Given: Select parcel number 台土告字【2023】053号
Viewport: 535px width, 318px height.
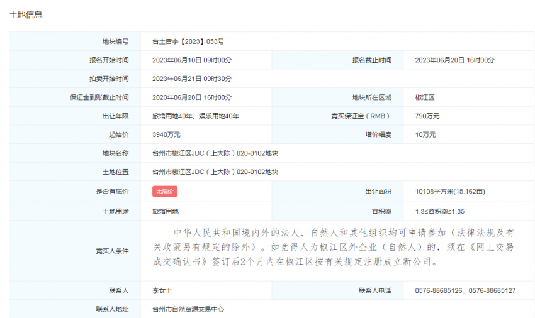Looking at the screenshot, I should pos(188,41).
